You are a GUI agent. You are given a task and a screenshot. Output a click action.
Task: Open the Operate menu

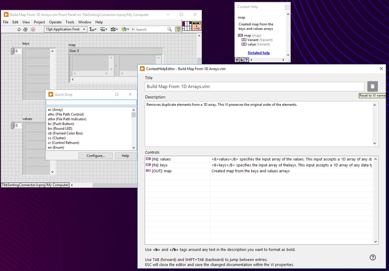(x=55, y=22)
